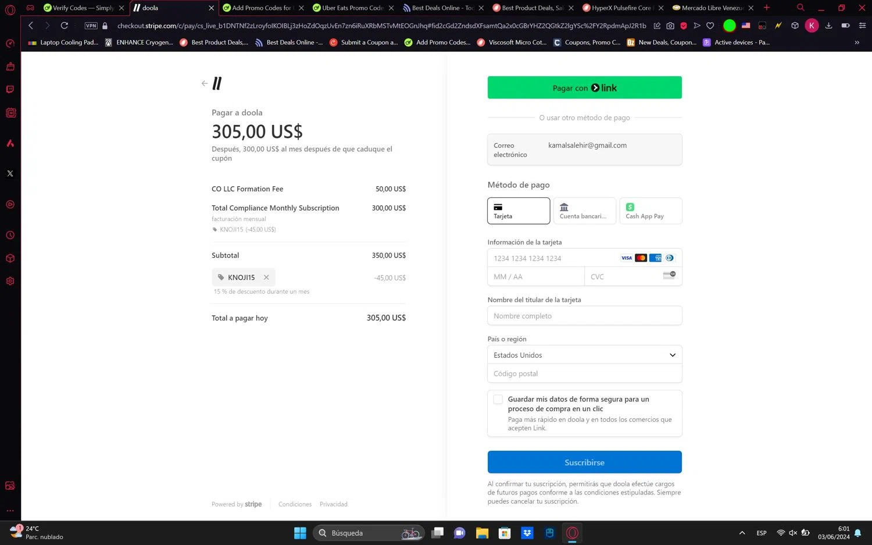Click the green circle extension icon
Viewport: 872px width, 545px height.
pyautogui.click(x=730, y=26)
